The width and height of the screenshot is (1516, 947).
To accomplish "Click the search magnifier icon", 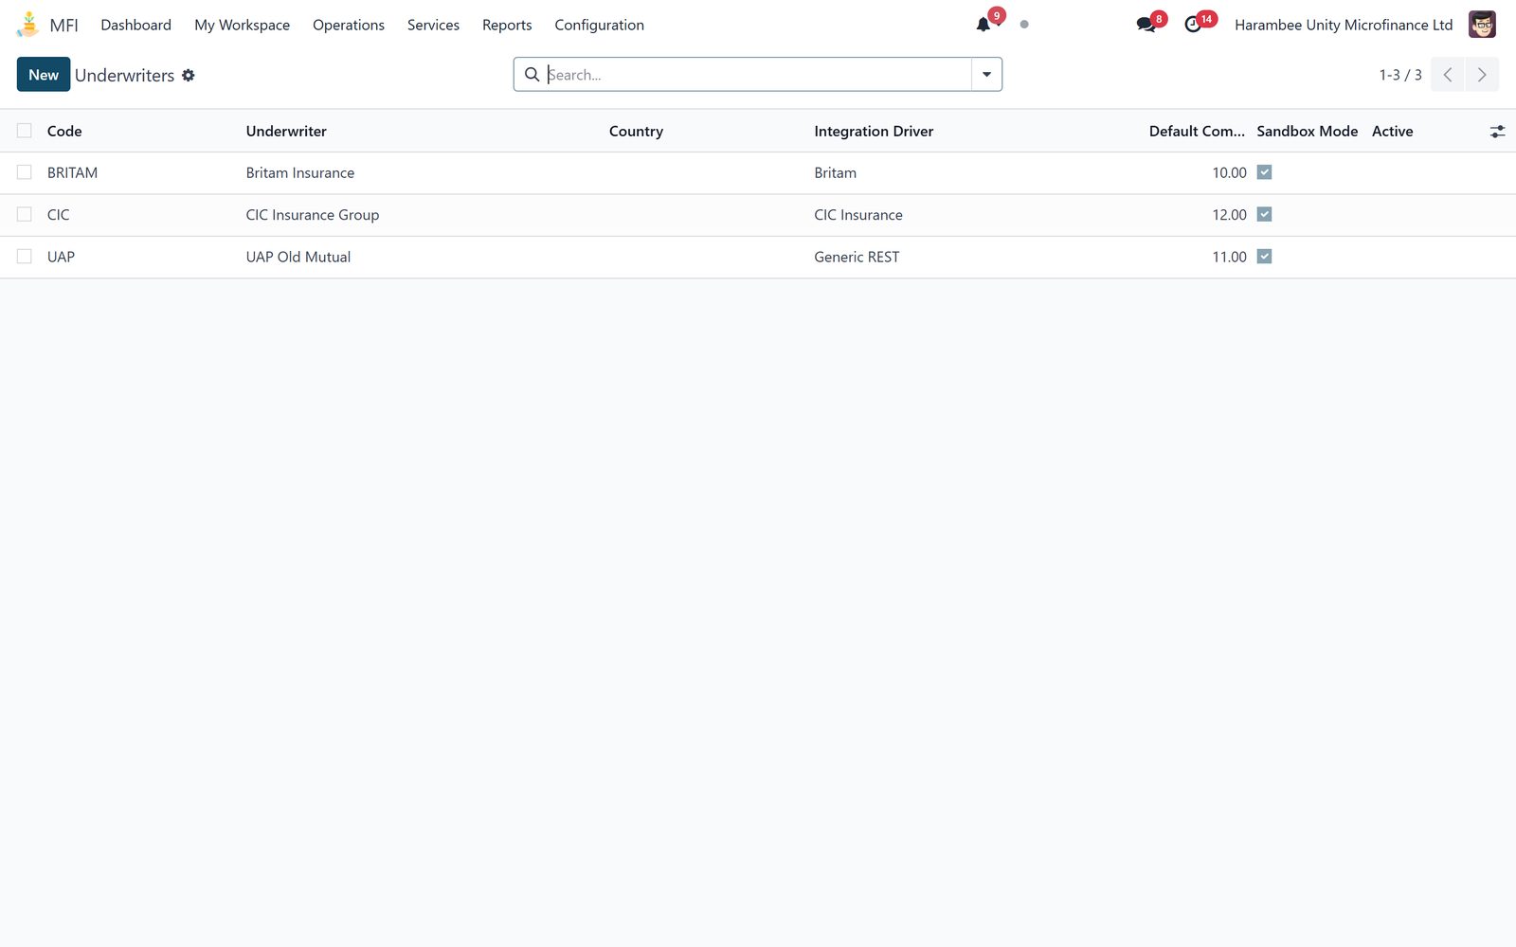I will click(x=532, y=74).
